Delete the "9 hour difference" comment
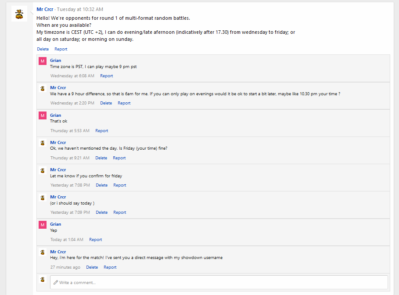 106,103
